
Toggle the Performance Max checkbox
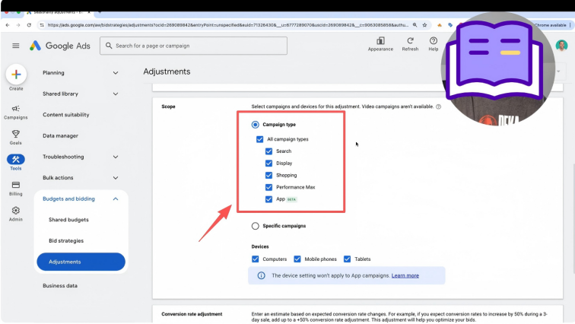click(x=268, y=187)
